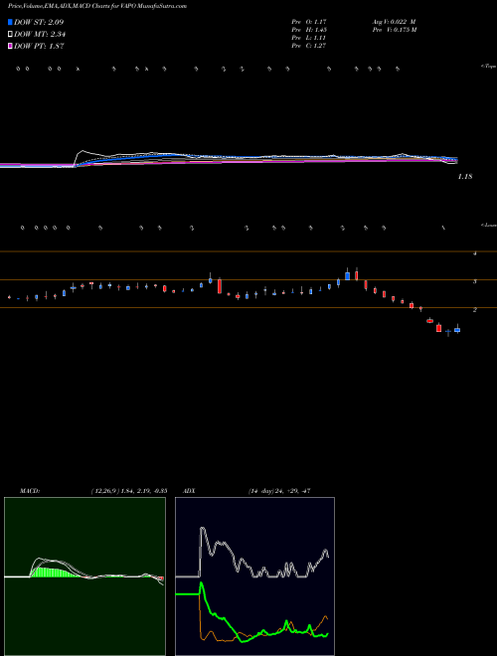
Task: Click the 1.18 last price label
Action: tap(465, 177)
